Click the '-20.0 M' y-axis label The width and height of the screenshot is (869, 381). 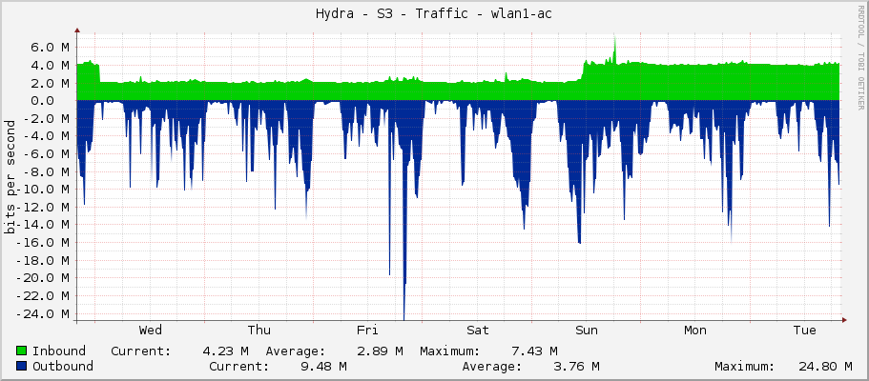[x=43, y=278]
